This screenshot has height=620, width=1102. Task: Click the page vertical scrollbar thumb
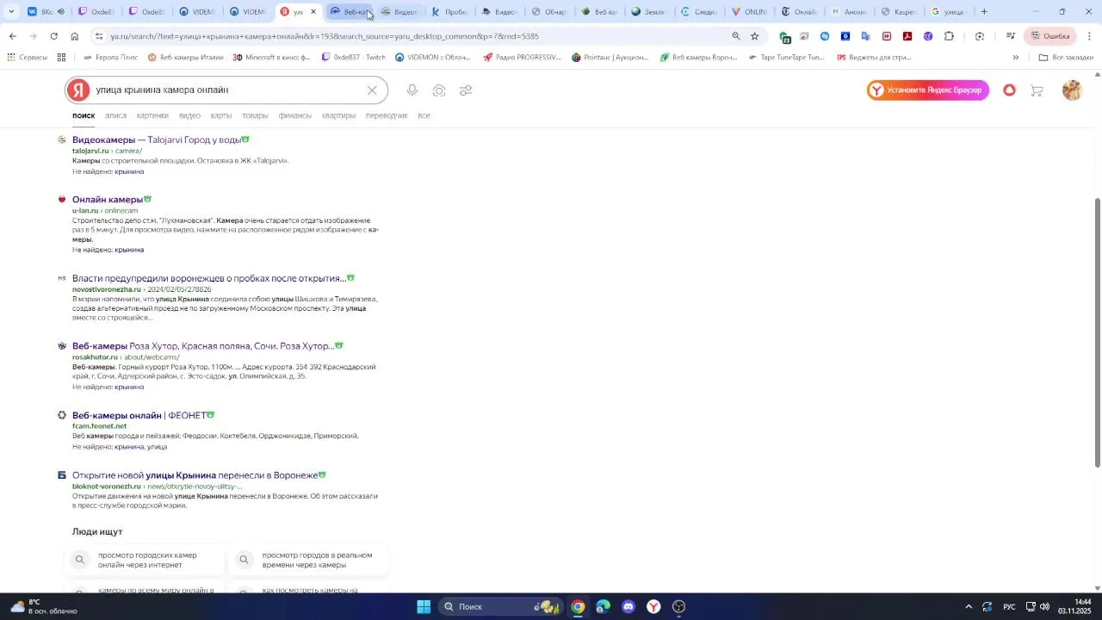click(x=1097, y=332)
